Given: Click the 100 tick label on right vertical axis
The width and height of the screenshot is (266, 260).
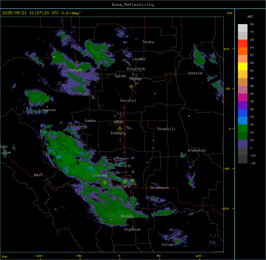Looking at the screenshot, I should (227, 49).
